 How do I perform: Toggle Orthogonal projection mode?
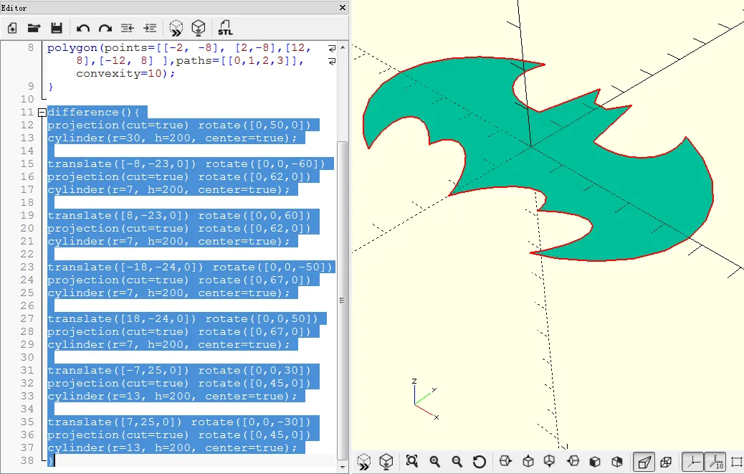pos(666,462)
